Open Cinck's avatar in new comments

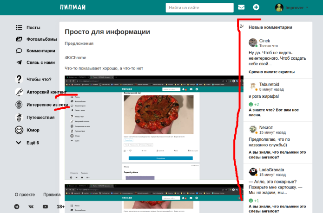253,43
